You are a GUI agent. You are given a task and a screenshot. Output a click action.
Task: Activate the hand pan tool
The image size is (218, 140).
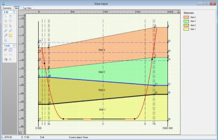[x=11, y=17]
